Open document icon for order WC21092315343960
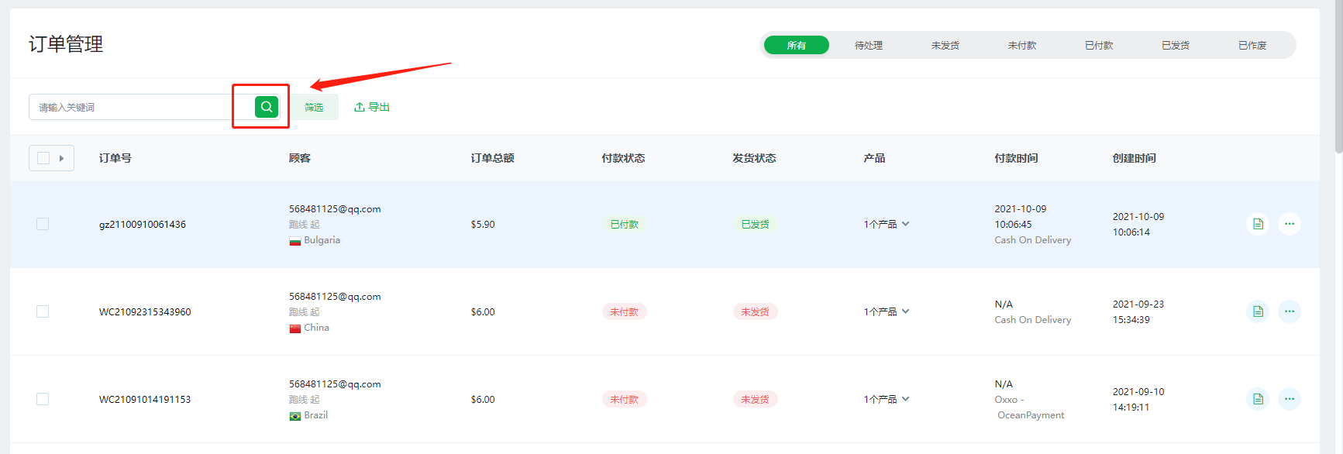Image resolution: width=1343 pixels, height=454 pixels. coord(1258,311)
